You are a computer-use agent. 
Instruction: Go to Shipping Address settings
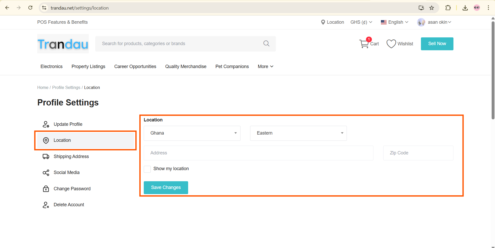(71, 156)
